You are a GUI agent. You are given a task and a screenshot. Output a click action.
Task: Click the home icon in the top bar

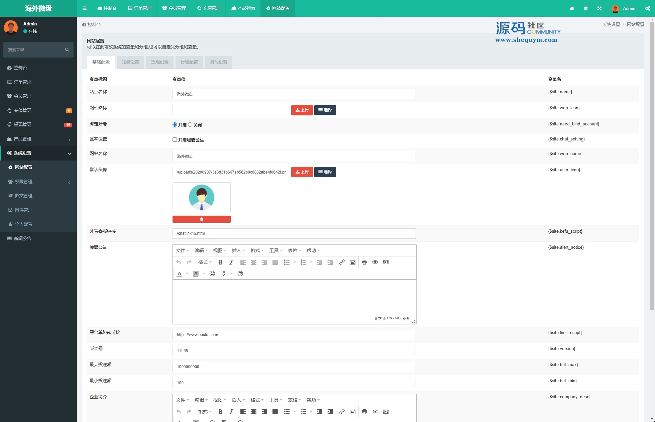[572, 8]
